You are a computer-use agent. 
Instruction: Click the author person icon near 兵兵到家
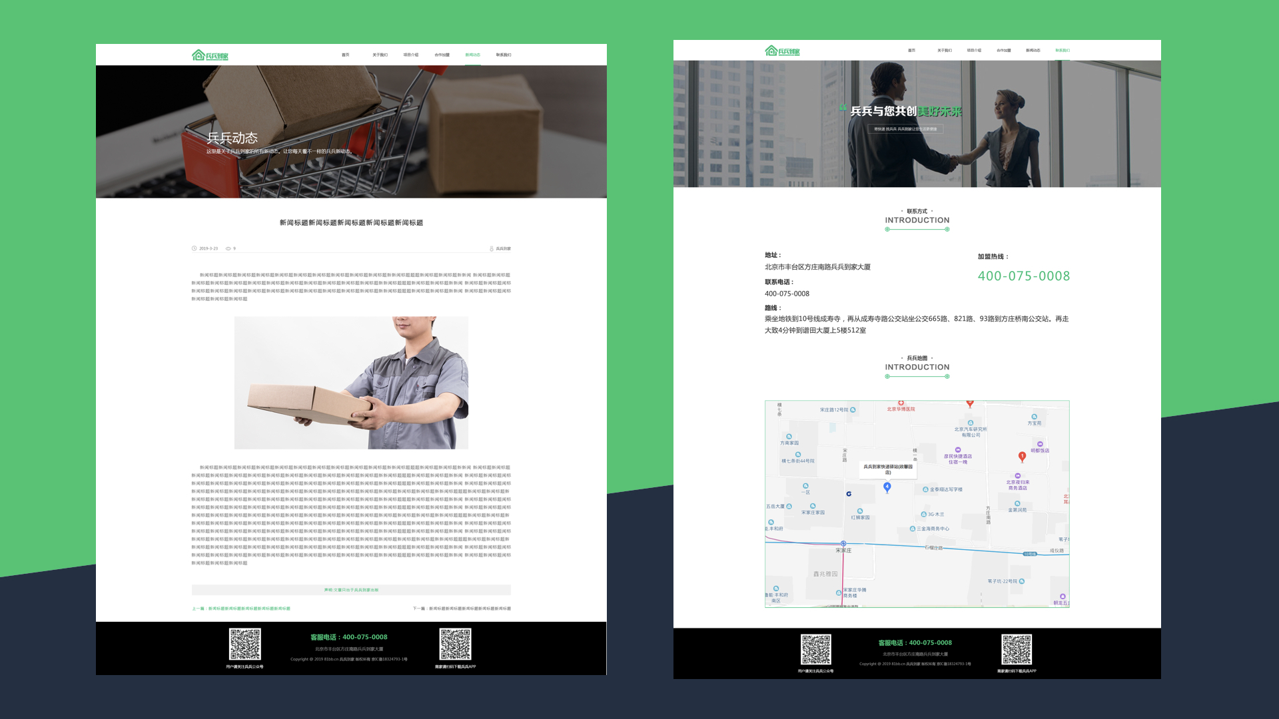click(x=492, y=248)
